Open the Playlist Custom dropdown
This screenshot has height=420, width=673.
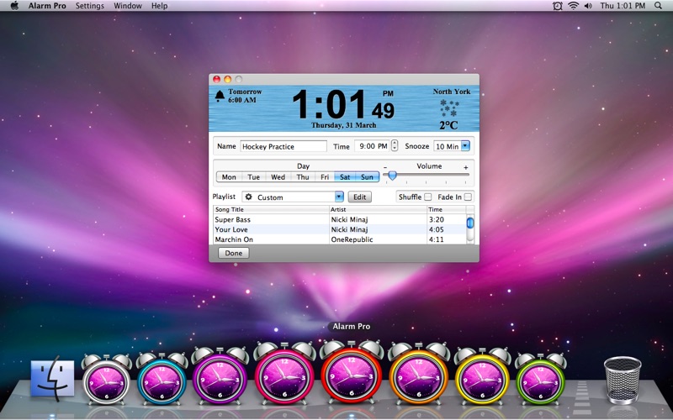(293, 197)
